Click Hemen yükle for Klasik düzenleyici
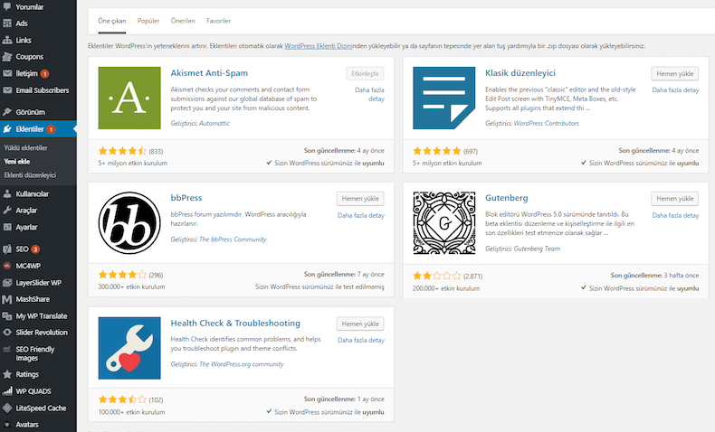The height and width of the screenshot is (432, 715). coord(675,74)
